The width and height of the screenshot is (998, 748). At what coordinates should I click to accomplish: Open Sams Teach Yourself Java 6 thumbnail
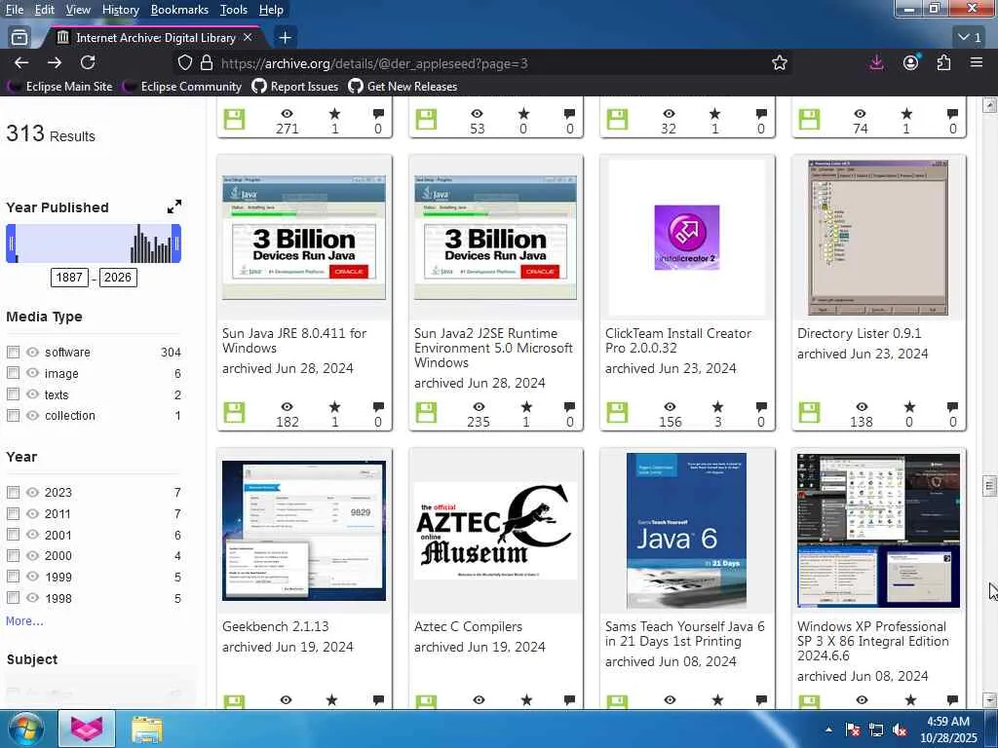pyautogui.click(x=687, y=531)
